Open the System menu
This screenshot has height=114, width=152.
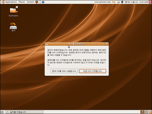(x=31, y=2)
